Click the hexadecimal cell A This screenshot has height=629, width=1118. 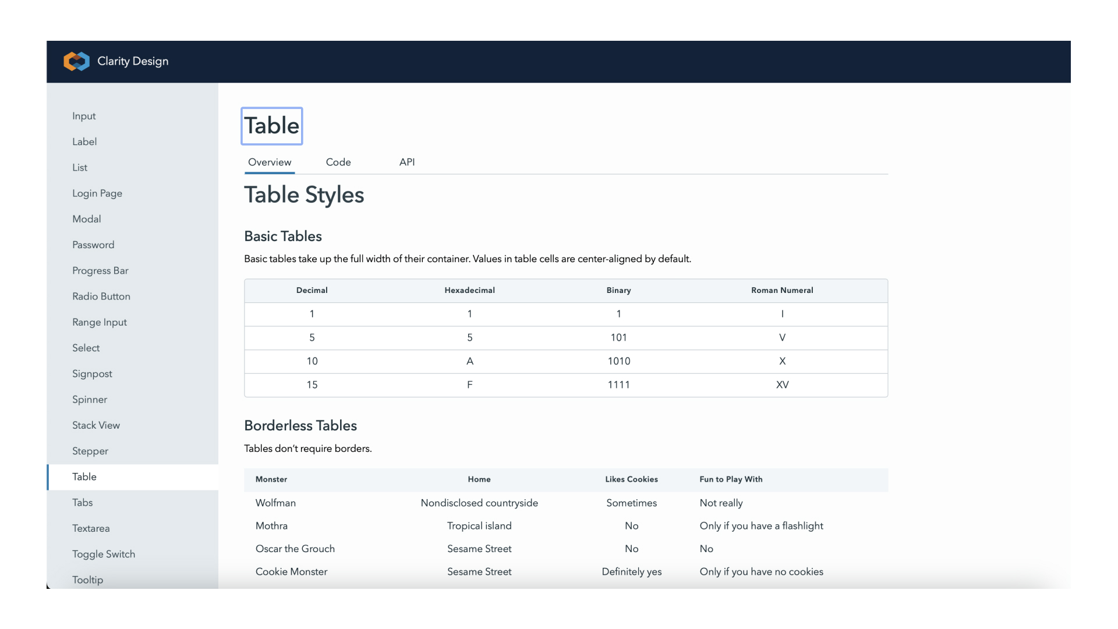click(x=470, y=361)
